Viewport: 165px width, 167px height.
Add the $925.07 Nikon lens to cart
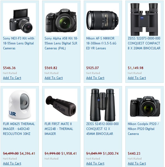point(95,78)
